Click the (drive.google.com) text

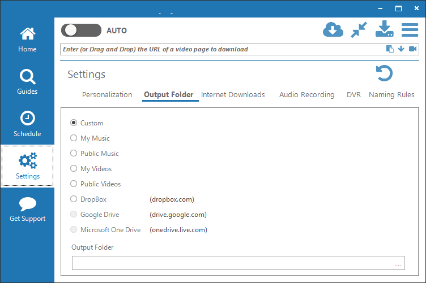178,215
